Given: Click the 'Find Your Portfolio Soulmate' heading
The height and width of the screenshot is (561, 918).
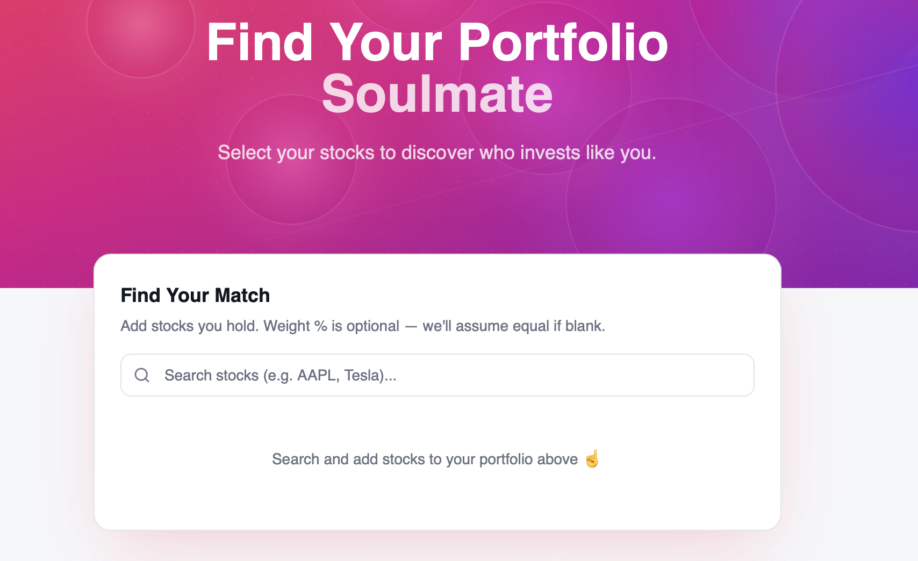Looking at the screenshot, I should (x=438, y=44).
